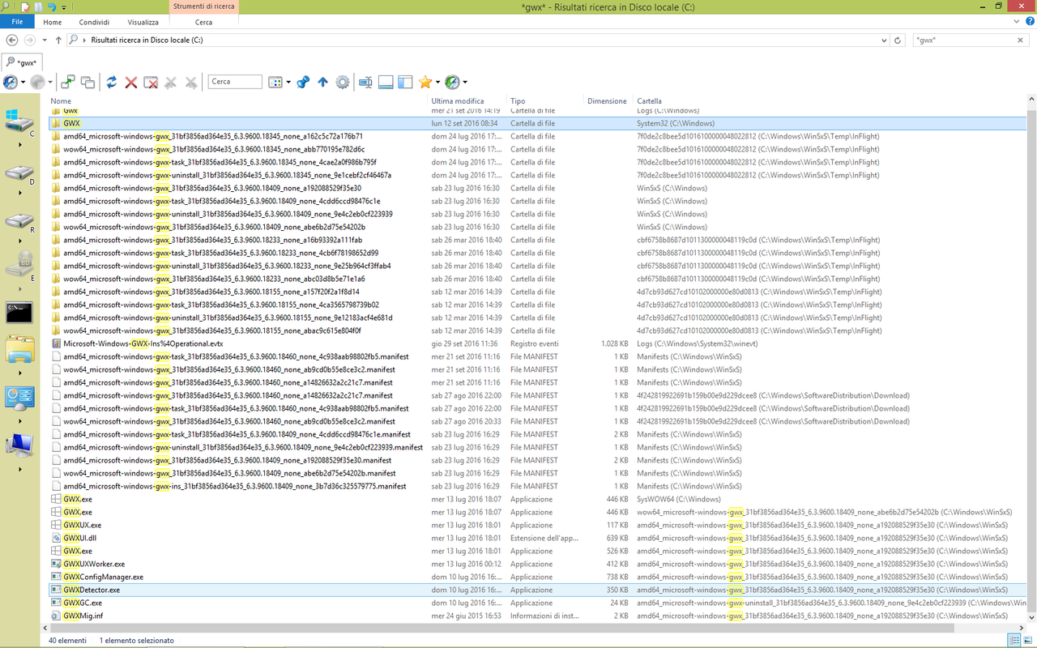Open the quick access toolbar customize dropdown
Screen dimensions: 1037x648
coord(64,7)
